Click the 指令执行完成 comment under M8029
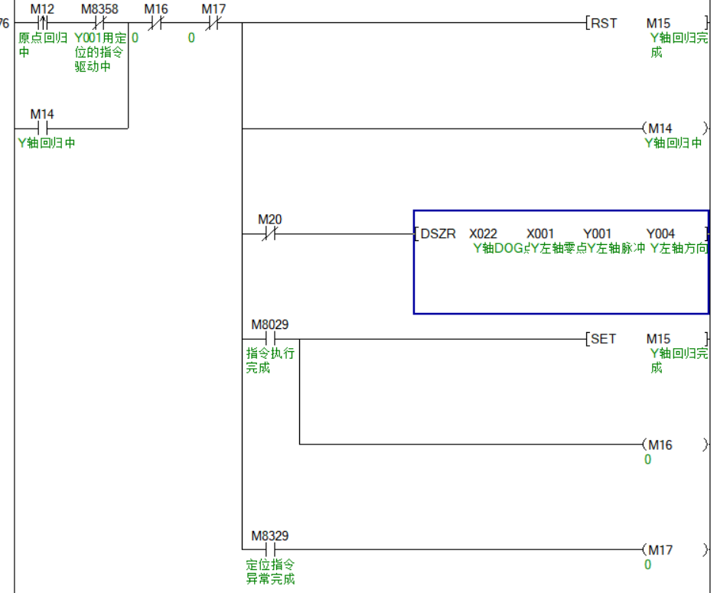Viewport: 717px width, 593px height. pos(269,361)
